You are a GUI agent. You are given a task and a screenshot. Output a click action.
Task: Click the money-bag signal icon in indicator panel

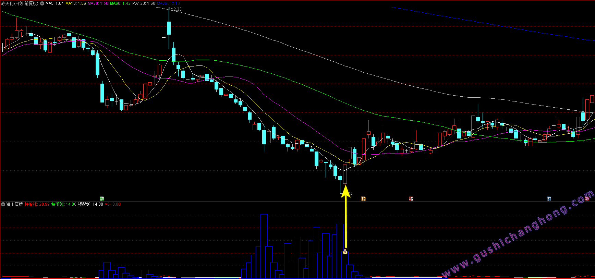pyautogui.click(x=345, y=252)
